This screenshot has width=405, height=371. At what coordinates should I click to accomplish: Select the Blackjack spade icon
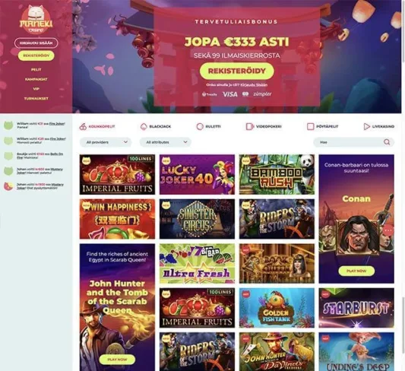[144, 127]
